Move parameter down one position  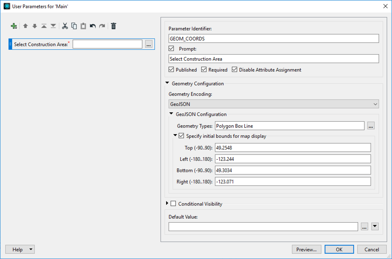(x=35, y=26)
